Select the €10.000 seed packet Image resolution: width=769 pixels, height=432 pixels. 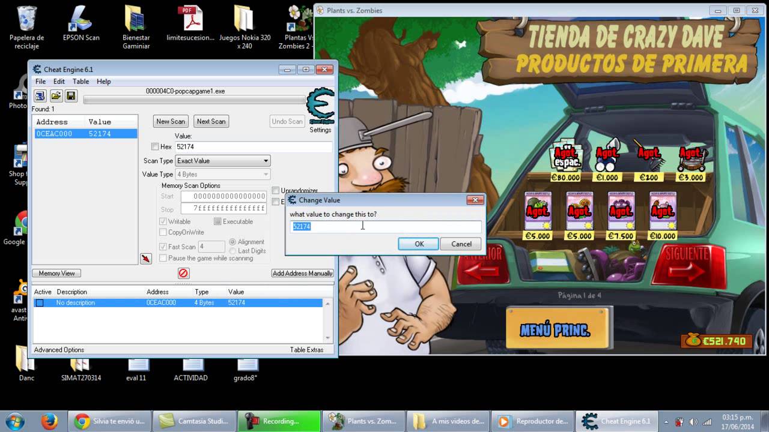tap(663, 216)
